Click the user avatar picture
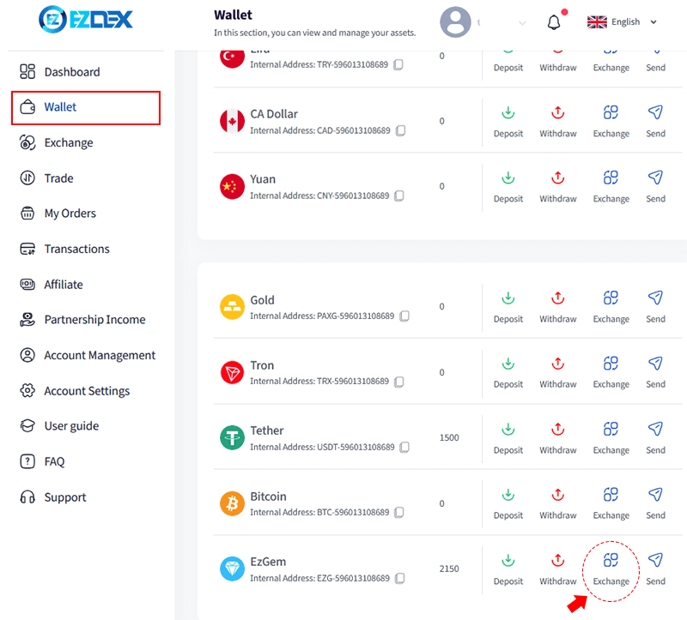The image size is (687, 620). tap(455, 22)
